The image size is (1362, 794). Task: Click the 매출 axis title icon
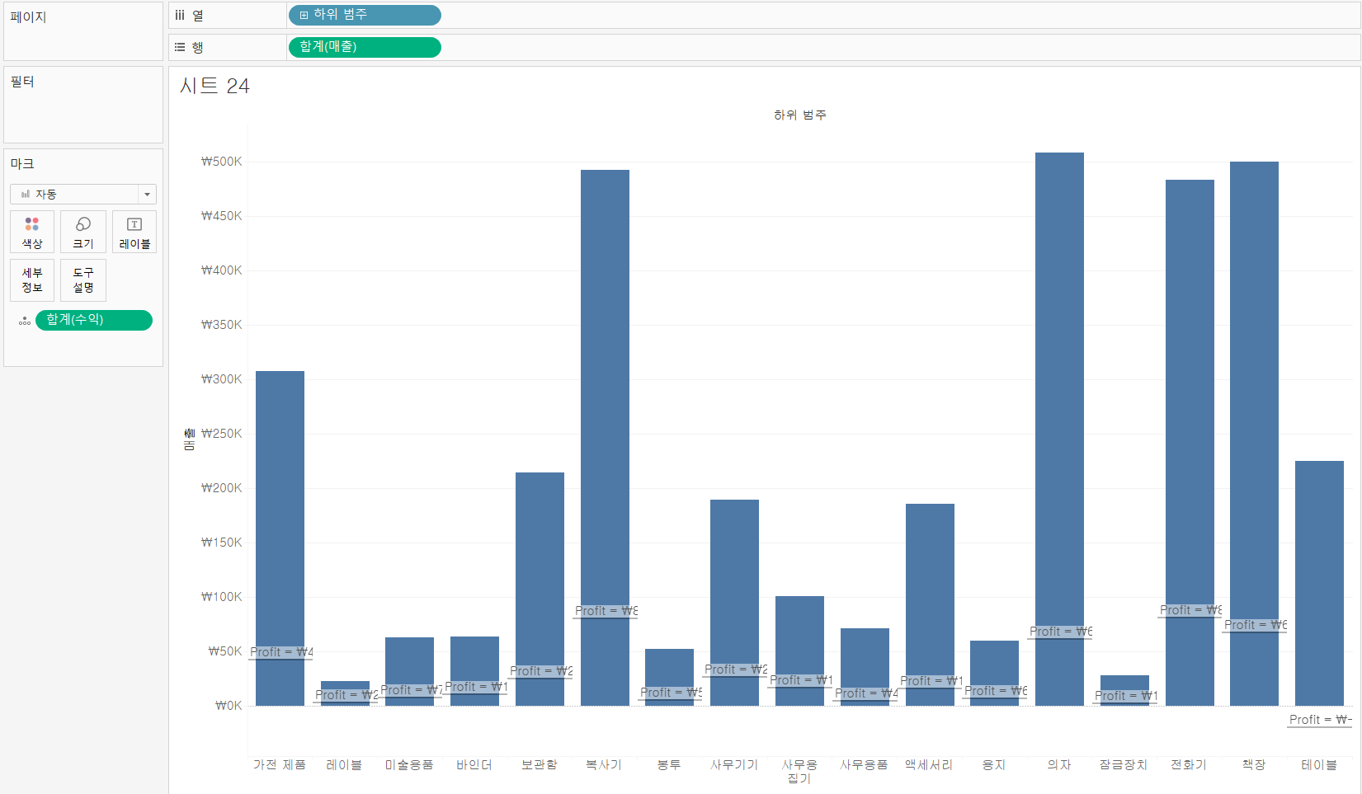pyautogui.click(x=190, y=439)
